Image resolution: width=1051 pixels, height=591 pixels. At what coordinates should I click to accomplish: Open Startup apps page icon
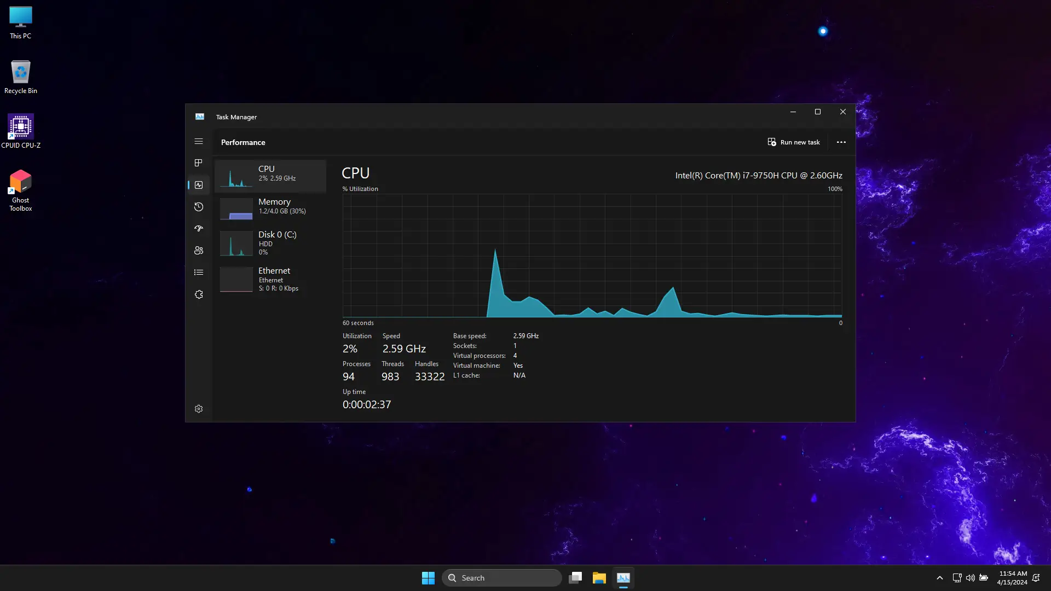[x=199, y=229]
